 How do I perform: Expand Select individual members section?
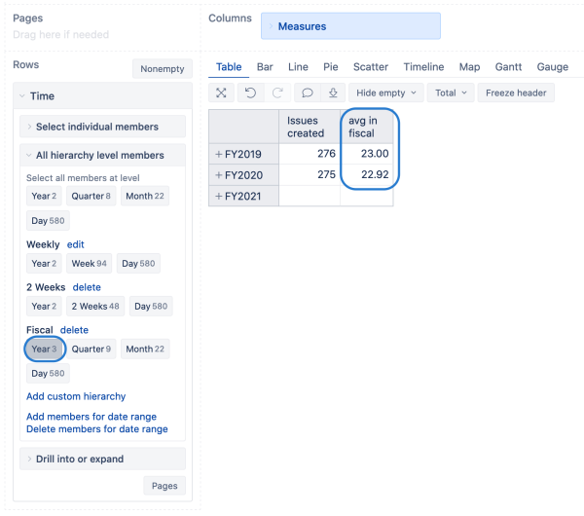tap(103, 127)
